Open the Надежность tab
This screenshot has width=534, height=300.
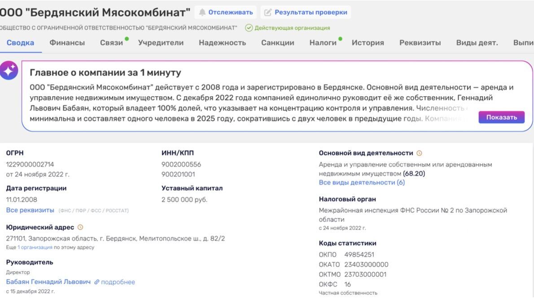(223, 43)
